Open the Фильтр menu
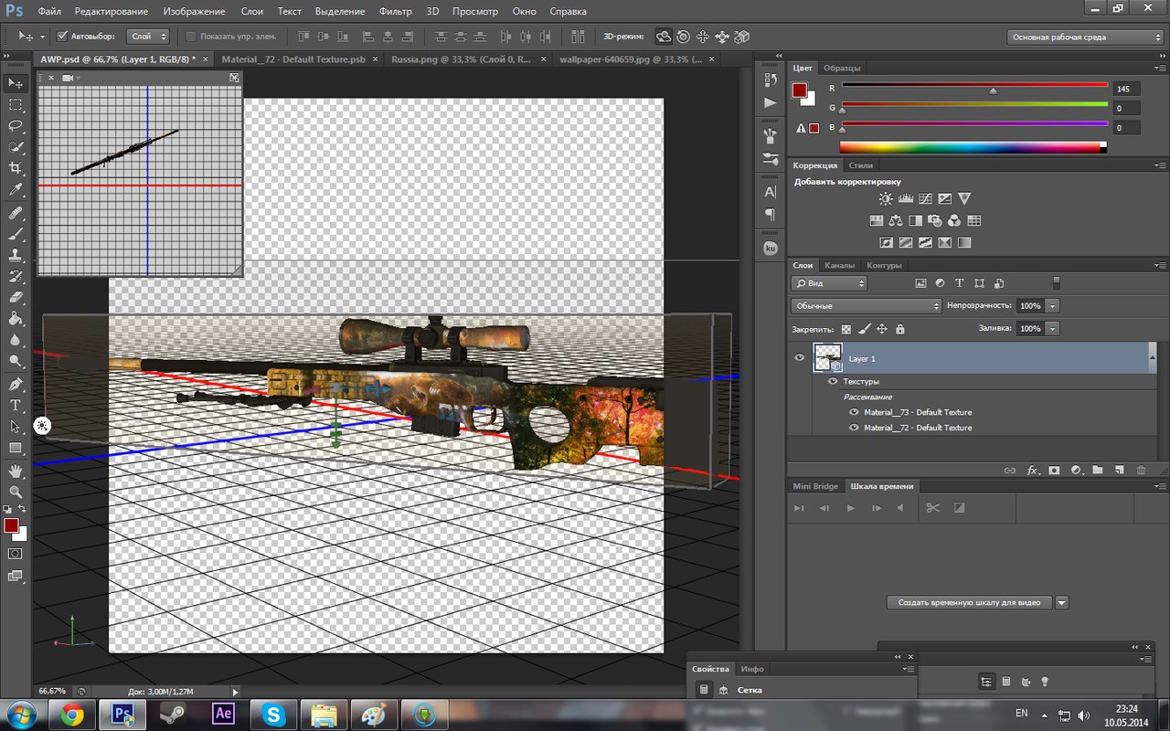This screenshot has height=731, width=1170. [395, 11]
